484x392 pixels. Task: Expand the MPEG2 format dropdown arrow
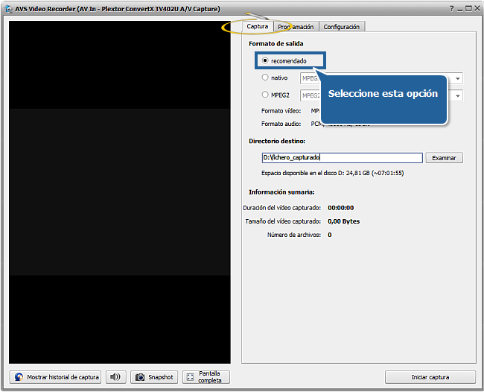tap(458, 95)
